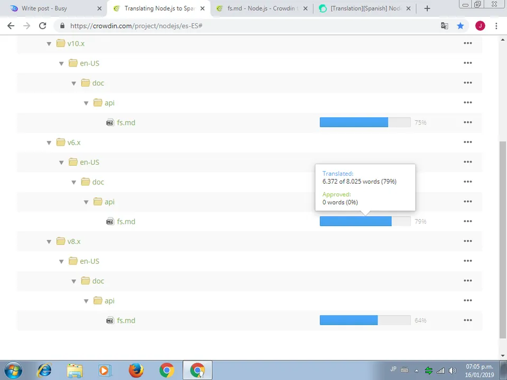Click the 64% progress bar for v8.x fs.md
507x380 pixels.
pos(365,320)
